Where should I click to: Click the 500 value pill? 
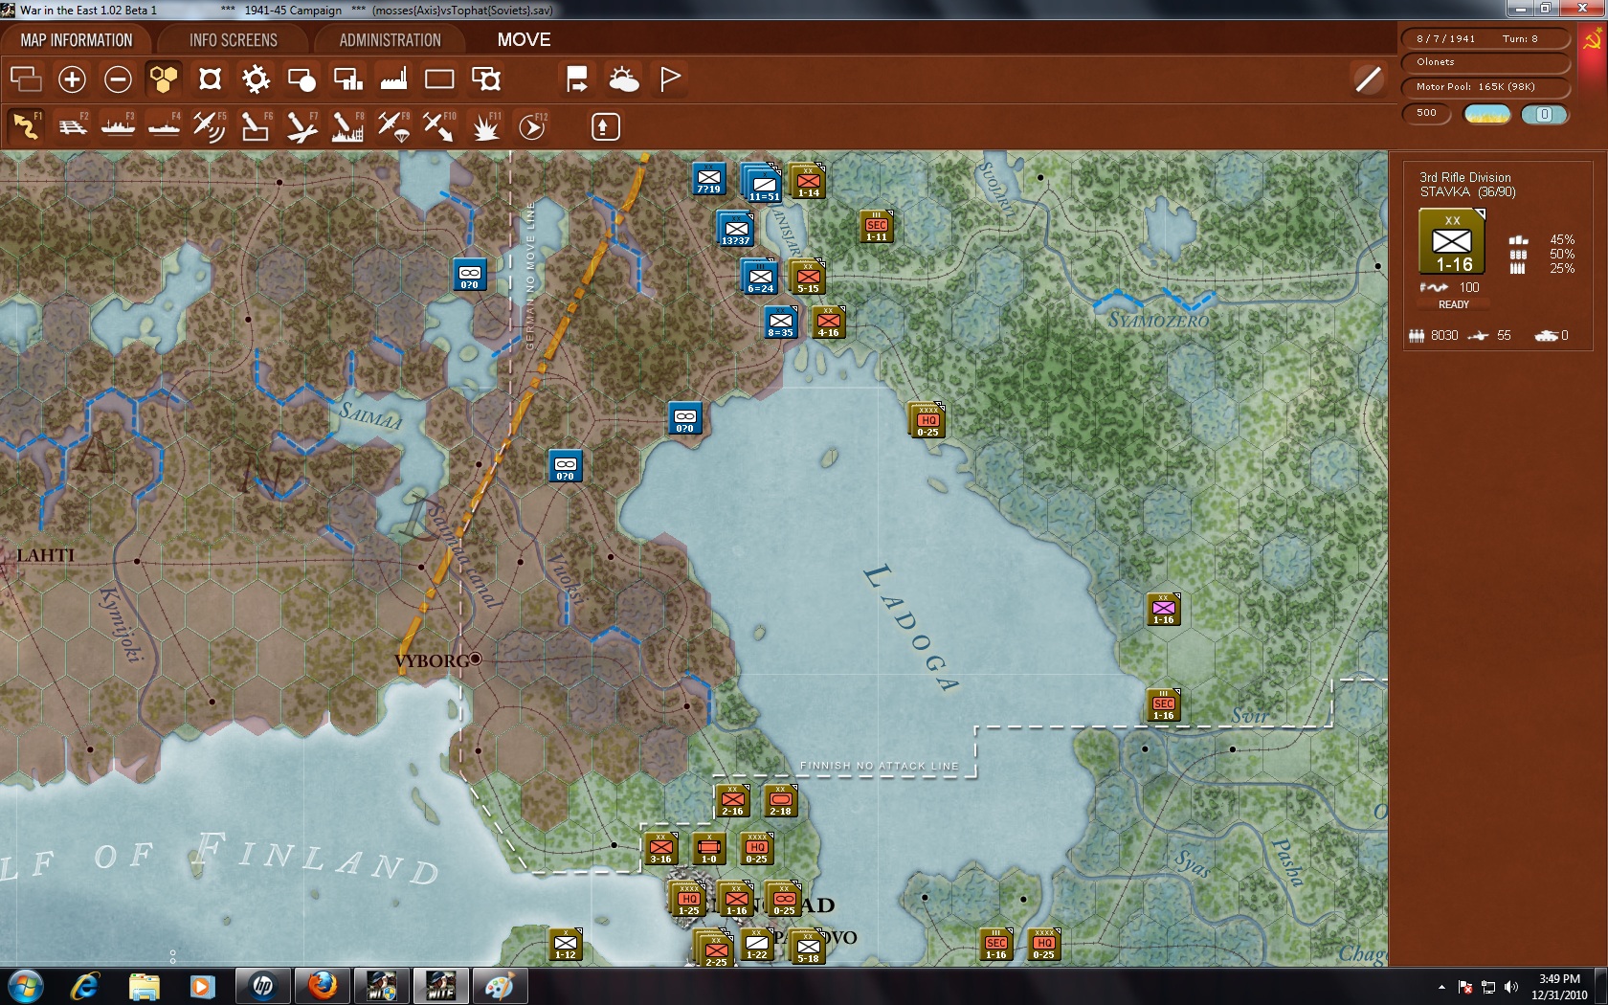point(1427,114)
